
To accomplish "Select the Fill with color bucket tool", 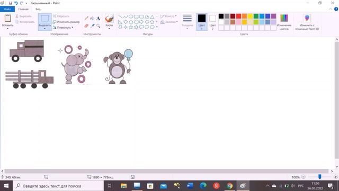I will pyautogui.click(x=92, y=19).
